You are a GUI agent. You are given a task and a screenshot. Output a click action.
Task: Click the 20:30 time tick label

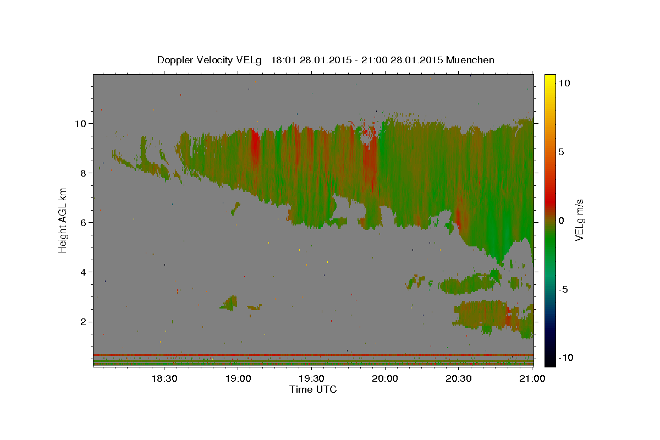pyautogui.click(x=459, y=379)
